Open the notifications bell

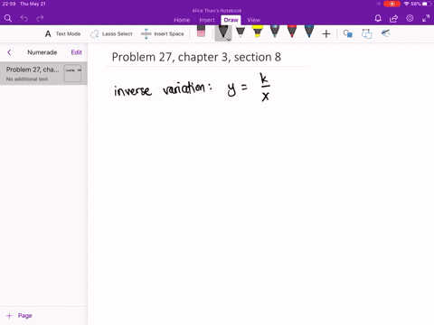pyautogui.click(x=378, y=18)
